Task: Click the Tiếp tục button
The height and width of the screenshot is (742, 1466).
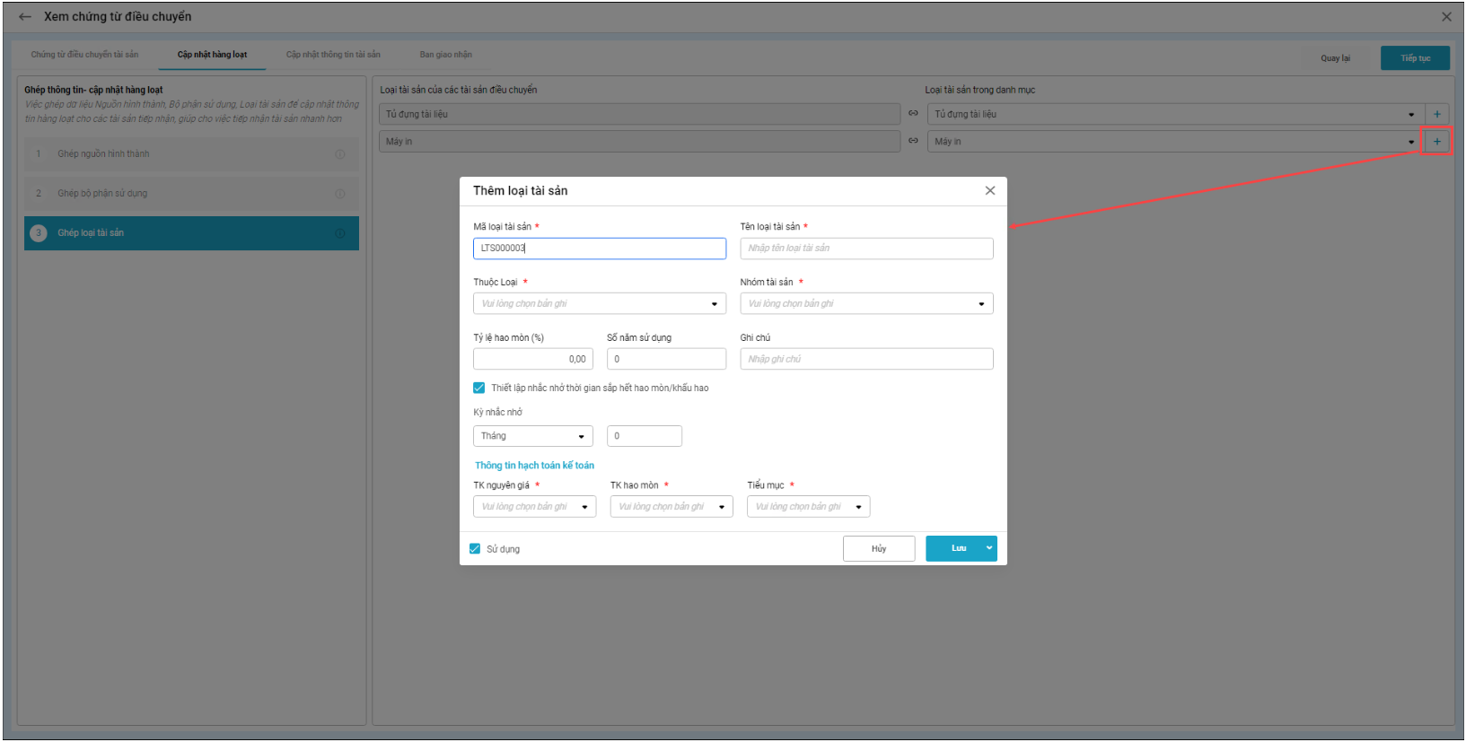Action: click(x=1416, y=58)
